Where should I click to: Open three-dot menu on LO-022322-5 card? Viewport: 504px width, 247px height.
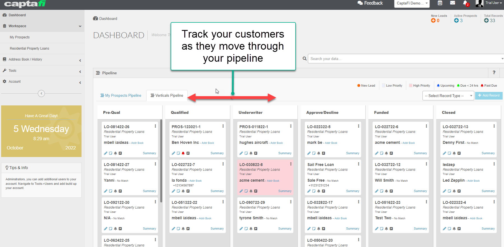[358, 126]
